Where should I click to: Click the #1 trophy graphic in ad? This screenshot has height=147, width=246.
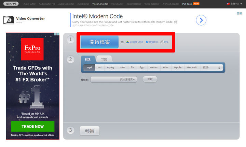32,97
